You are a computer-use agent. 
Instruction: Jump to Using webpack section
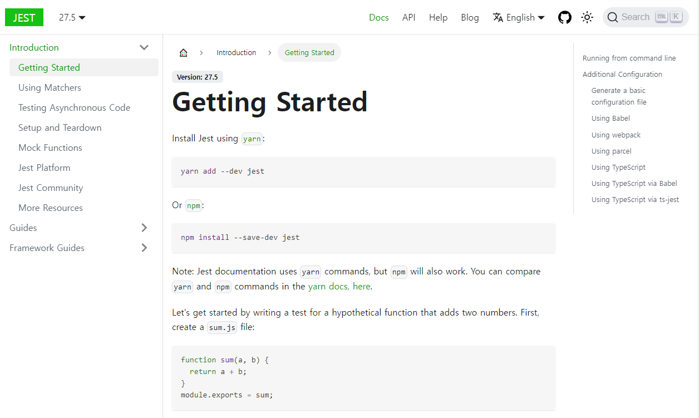(616, 135)
